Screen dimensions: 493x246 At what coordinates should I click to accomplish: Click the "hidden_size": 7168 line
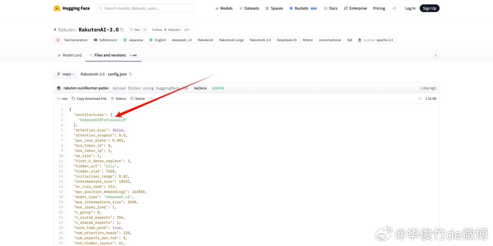(x=95, y=171)
